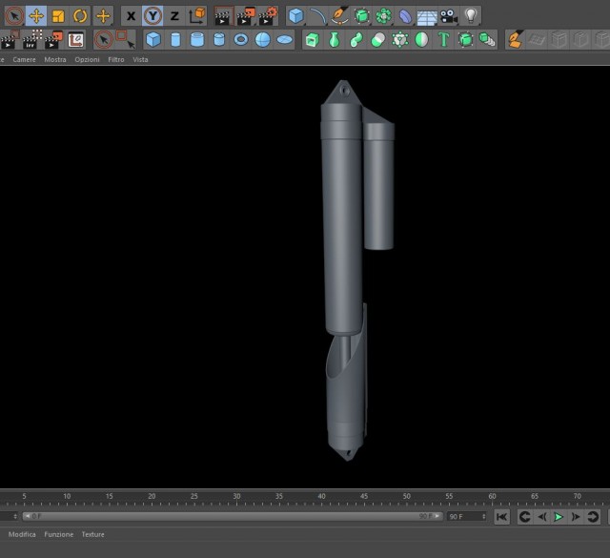Toggle Y axis lock
This screenshot has width=610, height=558.
tap(152, 16)
